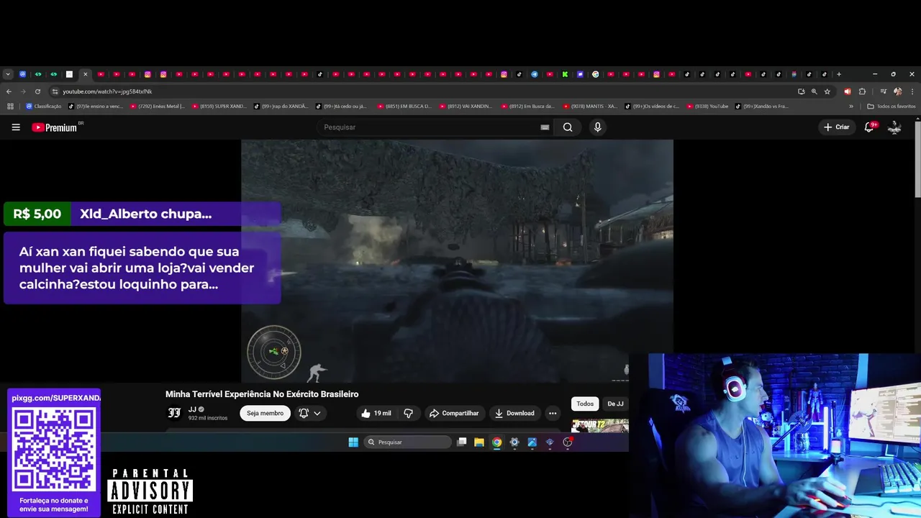Image resolution: width=921 pixels, height=518 pixels.
Task: Click the video title Minha Terrível Experiência
Action: (262, 394)
